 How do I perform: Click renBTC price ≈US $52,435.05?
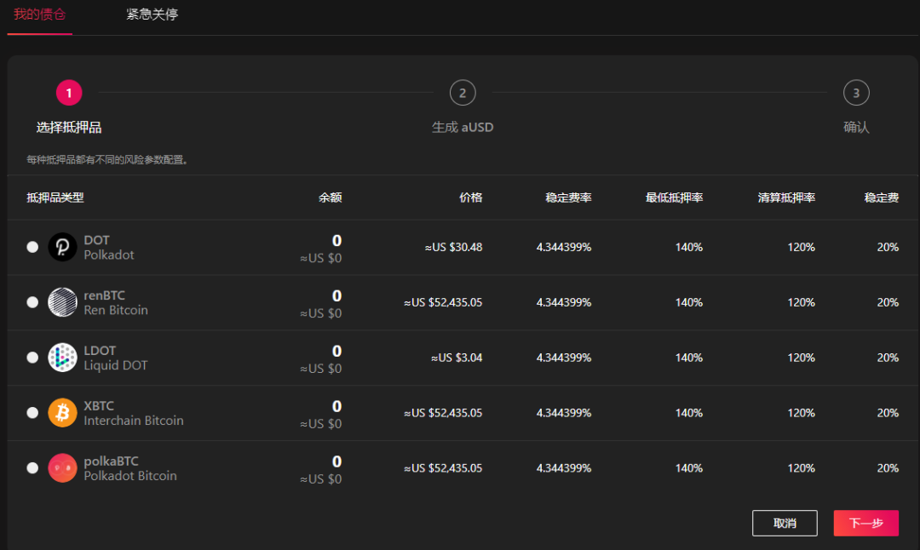point(443,302)
